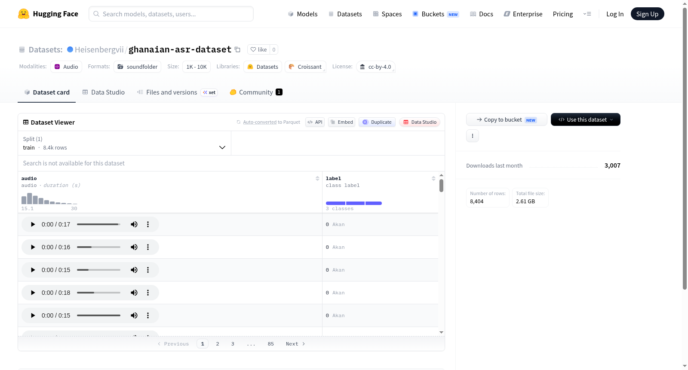Play the 0:17 audio clip
The width and height of the screenshot is (688, 370).
(33, 224)
